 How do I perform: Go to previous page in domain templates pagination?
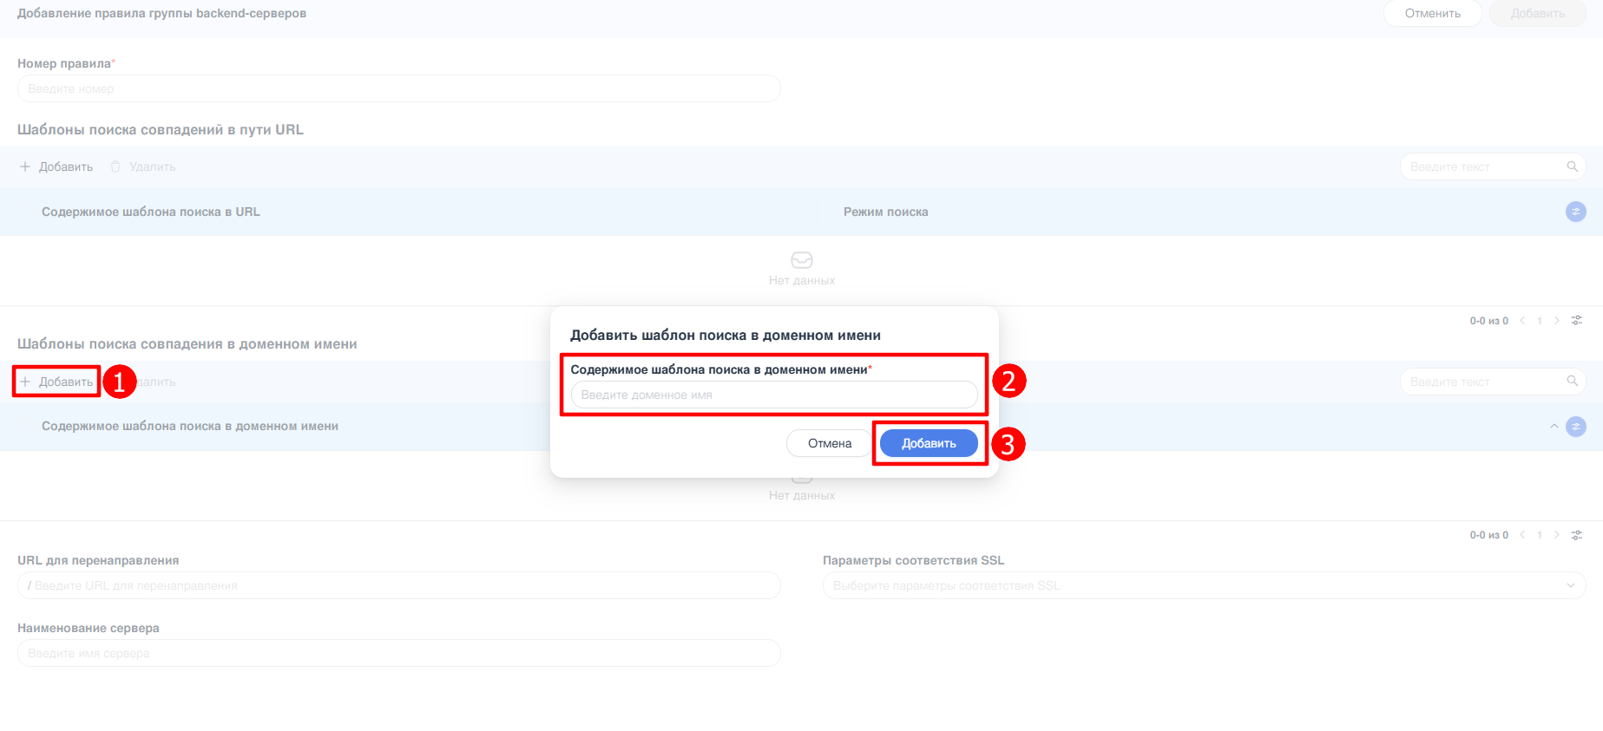coord(1522,535)
